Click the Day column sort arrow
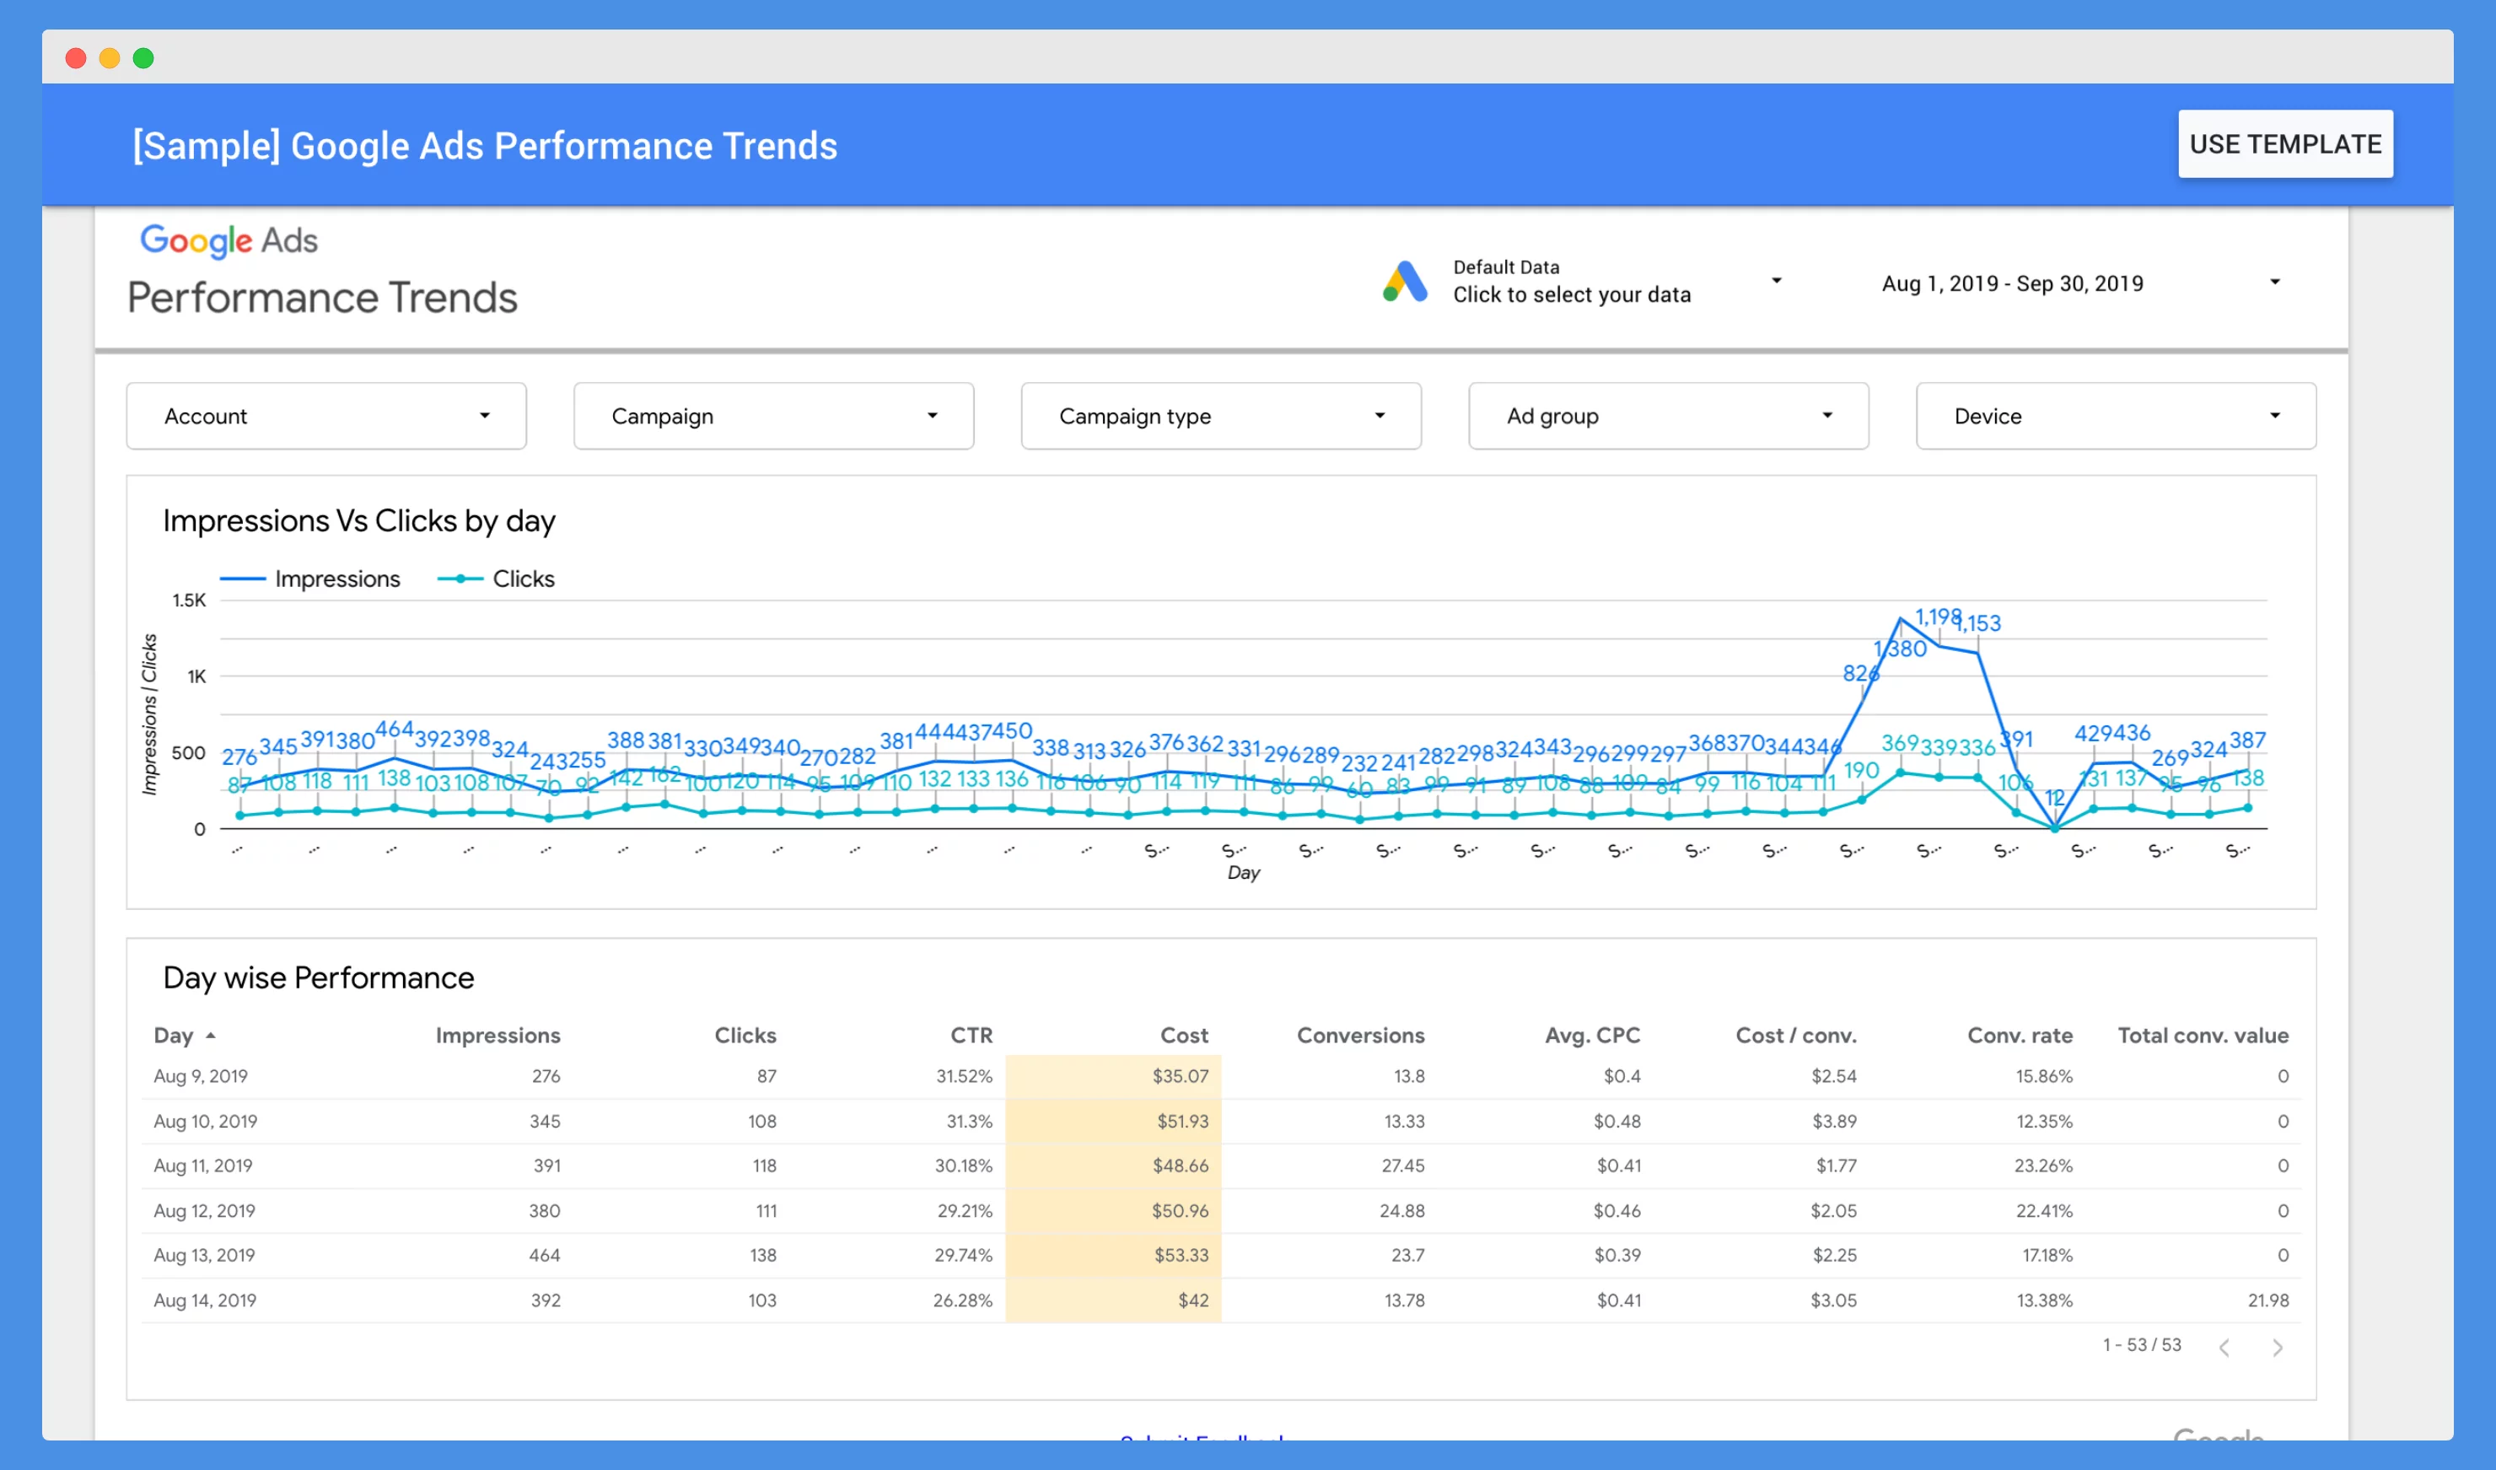This screenshot has width=2496, height=1470. pos(210,1035)
